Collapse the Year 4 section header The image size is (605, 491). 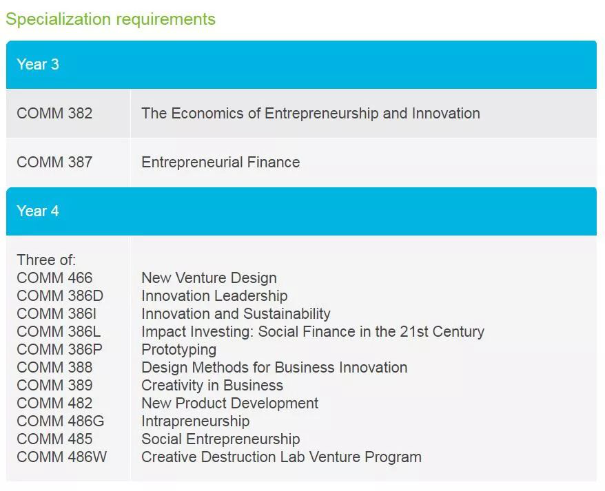[301, 211]
